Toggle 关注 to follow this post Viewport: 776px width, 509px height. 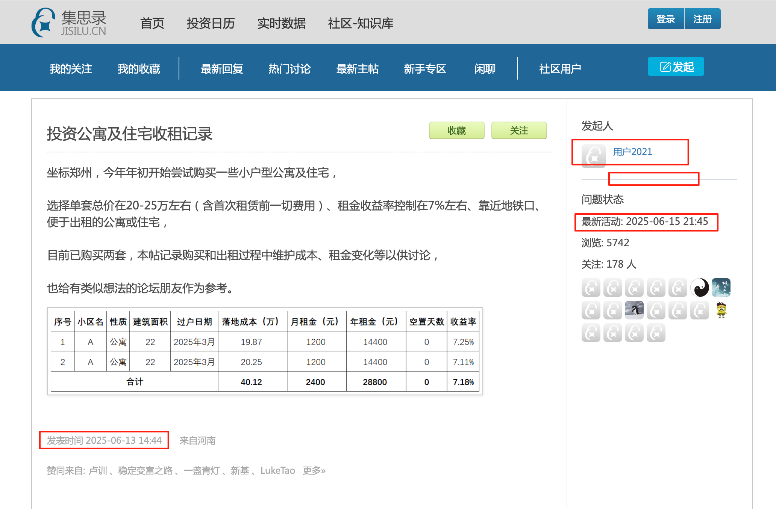(519, 131)
